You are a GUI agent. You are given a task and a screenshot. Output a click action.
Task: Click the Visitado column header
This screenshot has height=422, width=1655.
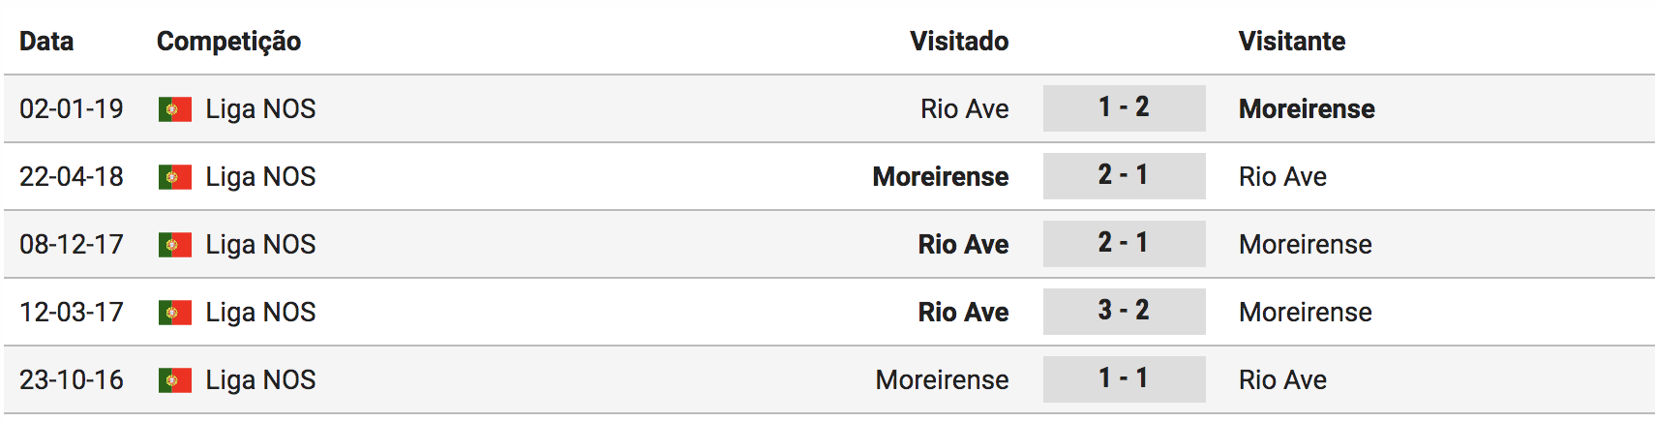point(959,42)
